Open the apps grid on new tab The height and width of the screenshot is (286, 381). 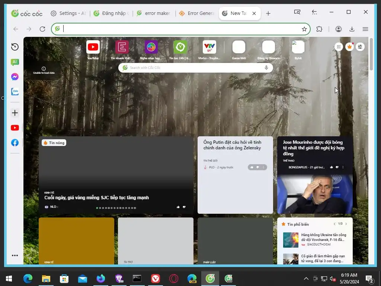click(x=339, y=47)
